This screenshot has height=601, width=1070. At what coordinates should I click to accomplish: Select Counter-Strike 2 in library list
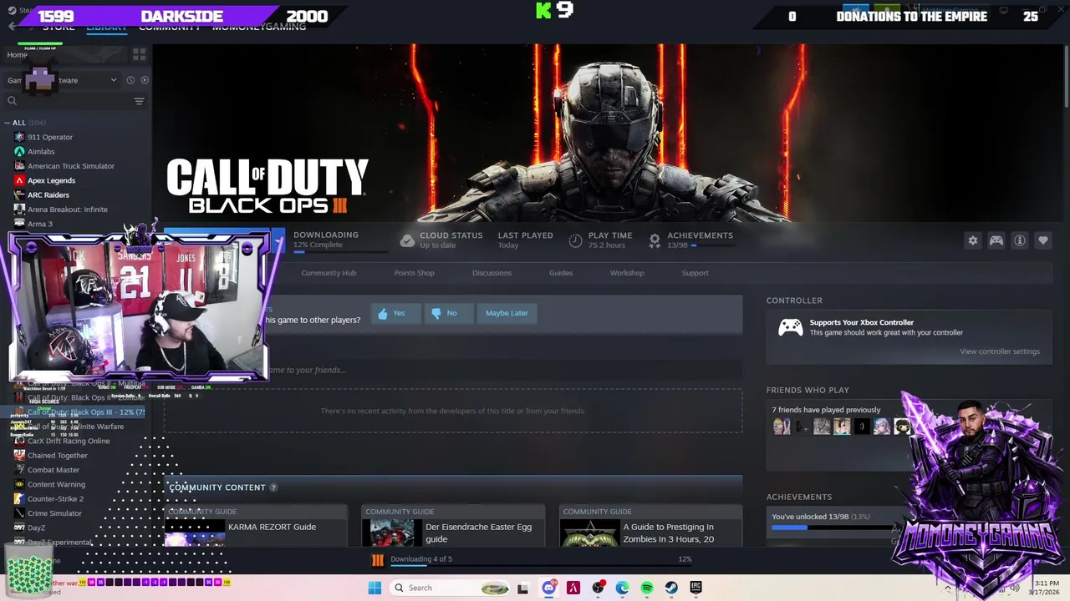pos(55,499)
